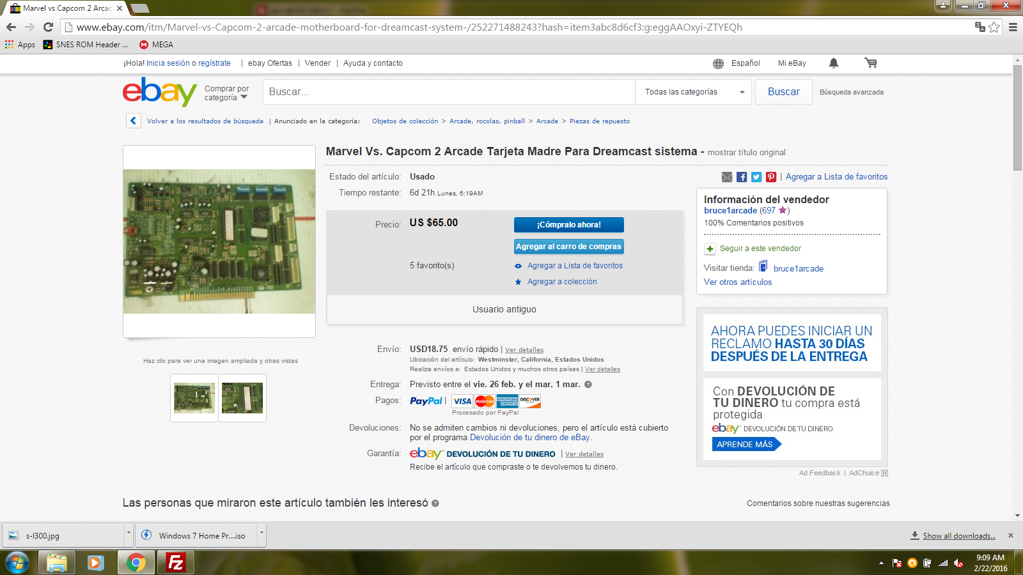1023x575 pixels.
Task: Click Inicia sesión link
Action: point(168,63)
